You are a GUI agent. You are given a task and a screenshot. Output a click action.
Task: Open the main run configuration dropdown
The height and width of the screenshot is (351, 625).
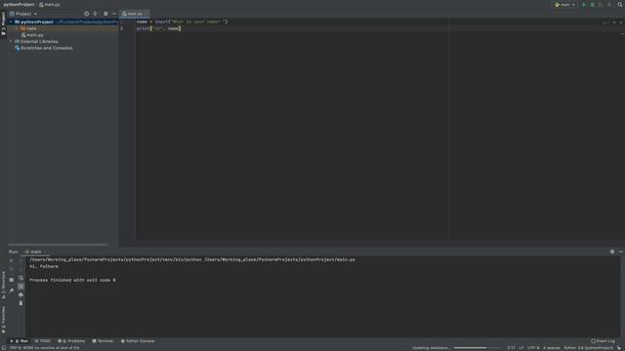pyautogui.click(x=565, y=5)
